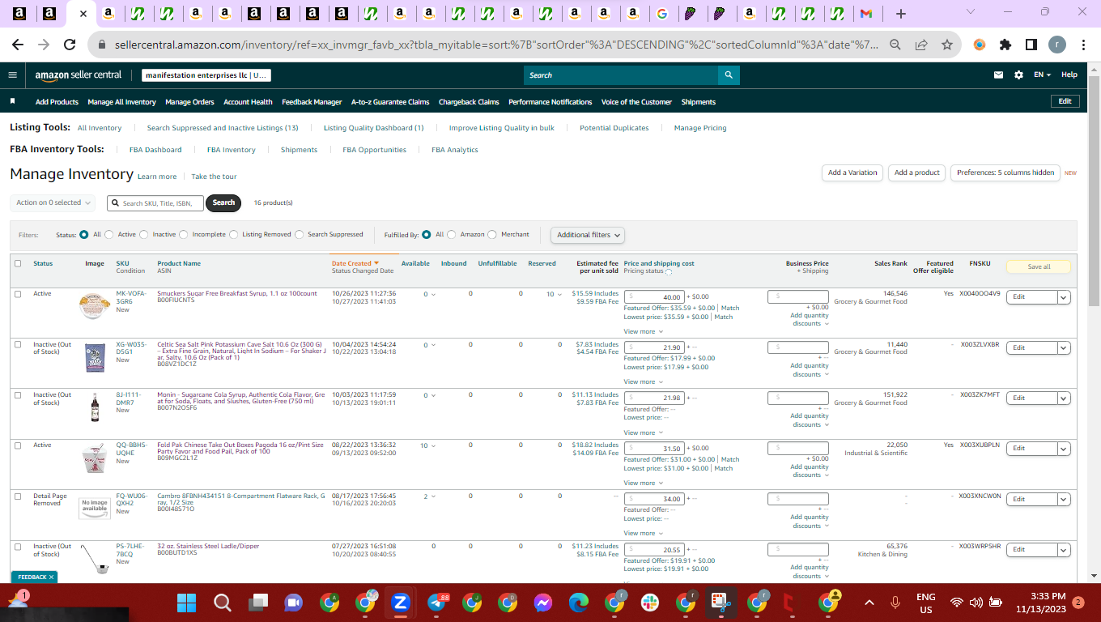Select the Smuckers Sugar Free Syrup row checkbox
1101x622 pixels.
click(x=18, y=294)
